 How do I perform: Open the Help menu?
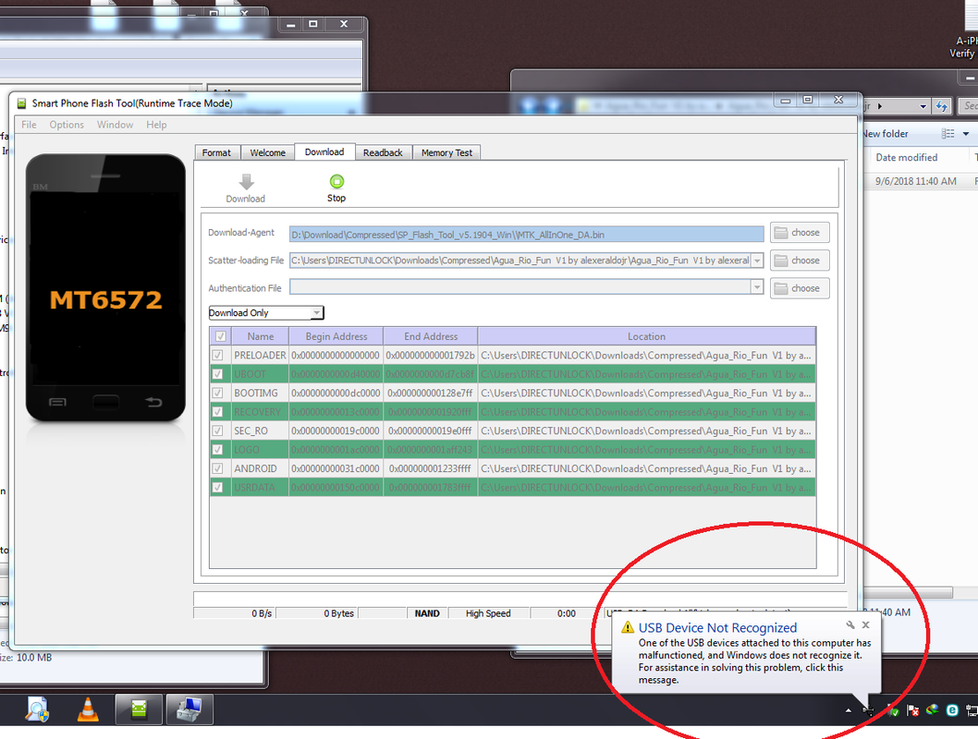click(156, 125)
